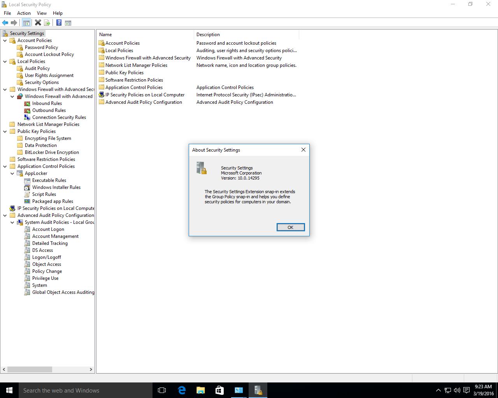Screen dimensions: 498x398
Task: Click the Back arrow toolbar icon
Action: [x=5, y=23]
